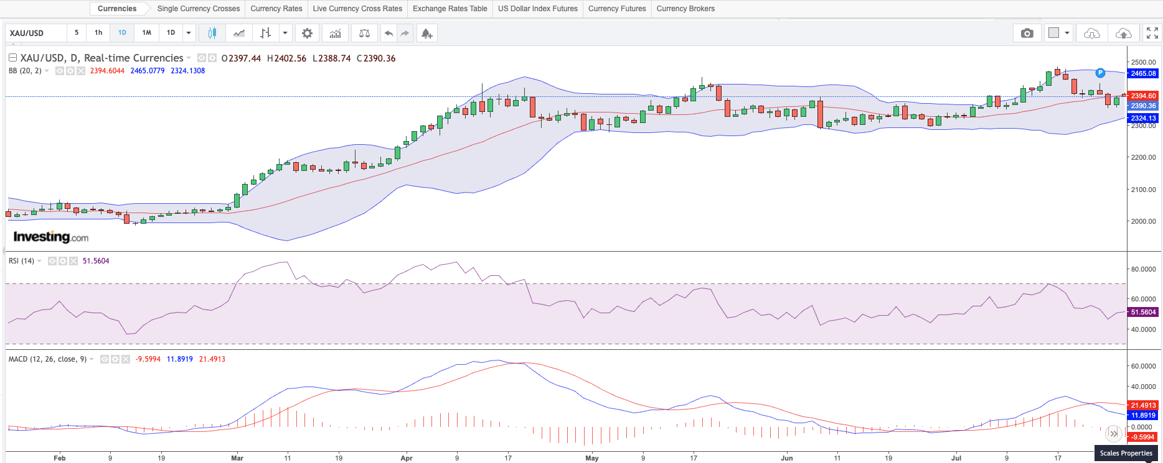Click the blue 2465.08 upper band label
1163x463 pixels.
pyautogui.click(x=1143, y=73)
